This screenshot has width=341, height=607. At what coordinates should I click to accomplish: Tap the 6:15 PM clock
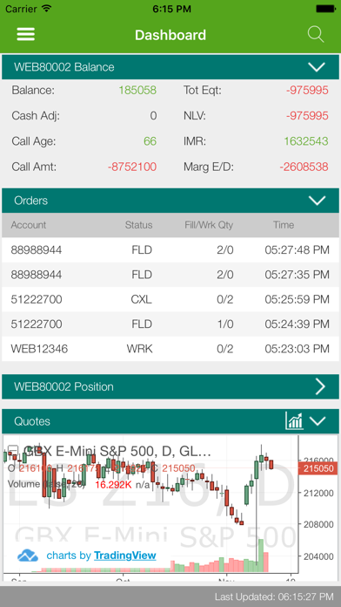pos(172,9)
